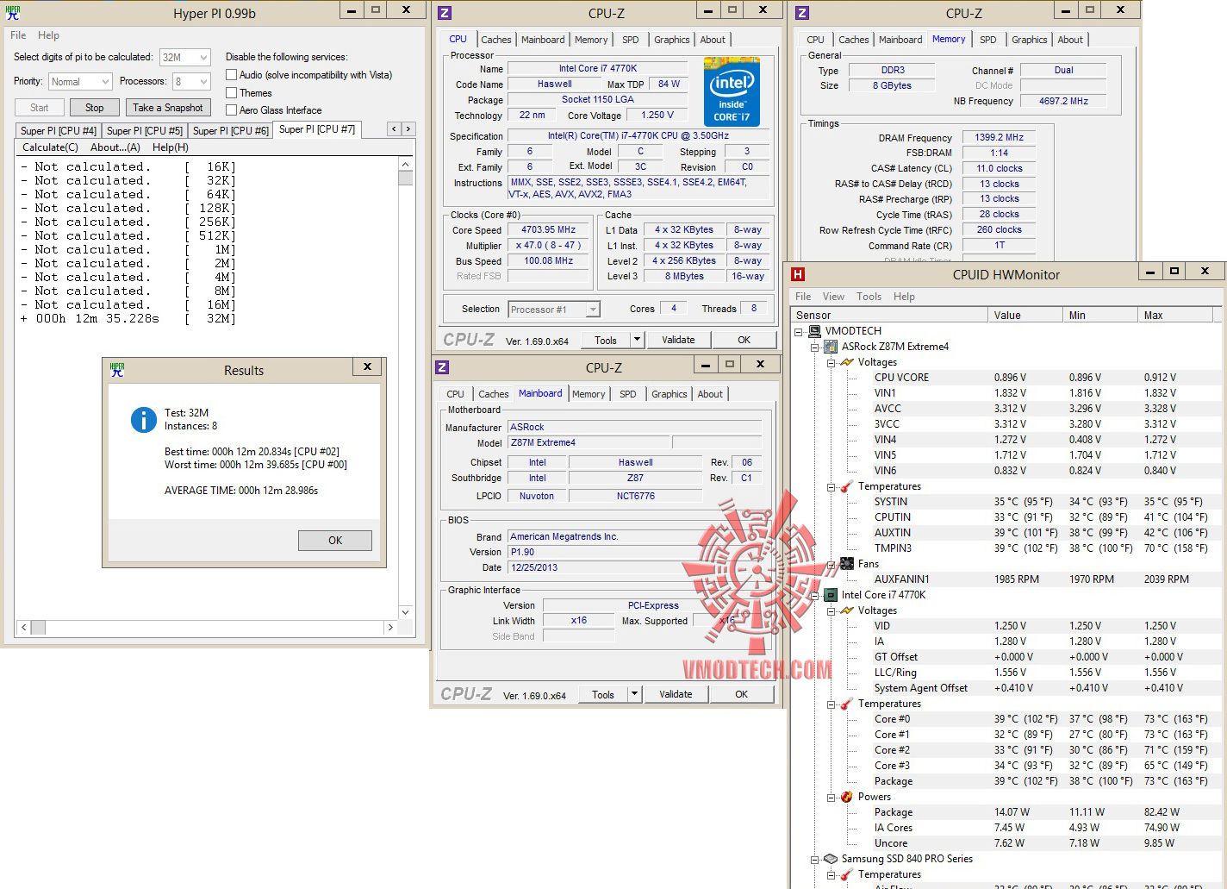Click the BIOS Version field showing P1.90
Screen dimensions: 1227x889
click(x=635, y=552)
